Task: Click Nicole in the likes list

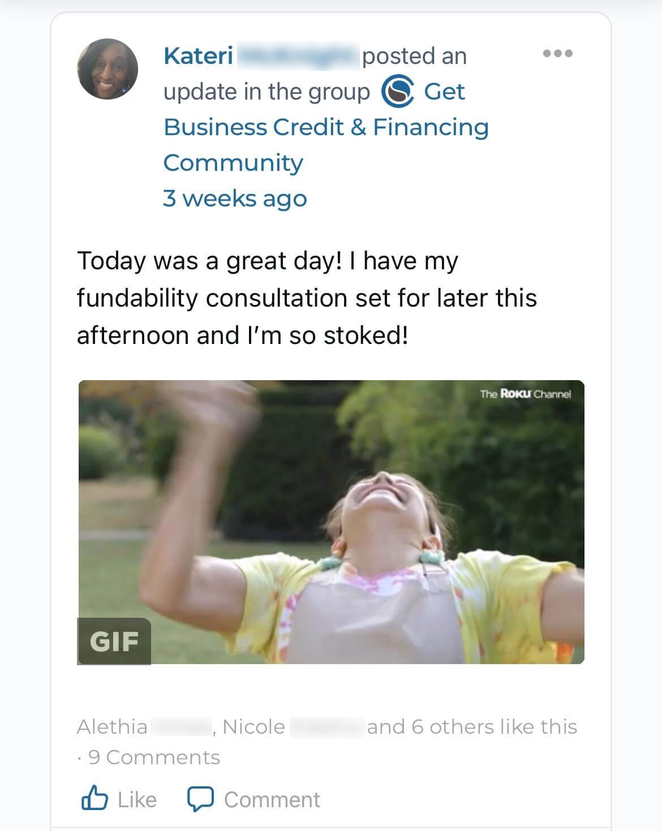Action: pyautogui.click(x=253, y=726)
